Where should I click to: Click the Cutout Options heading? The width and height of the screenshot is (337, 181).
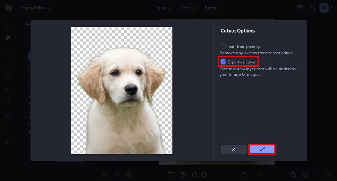237,31
